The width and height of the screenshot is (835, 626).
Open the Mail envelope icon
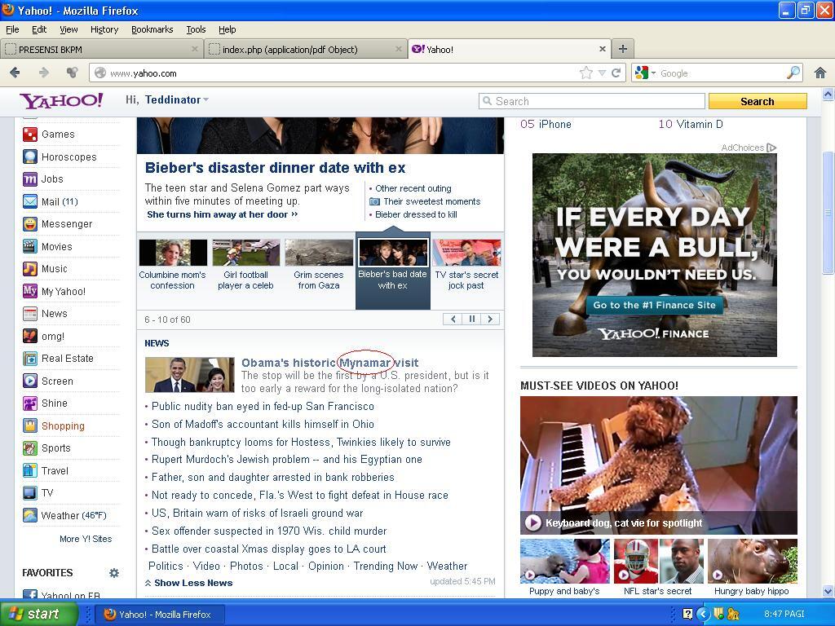(30, 202)
